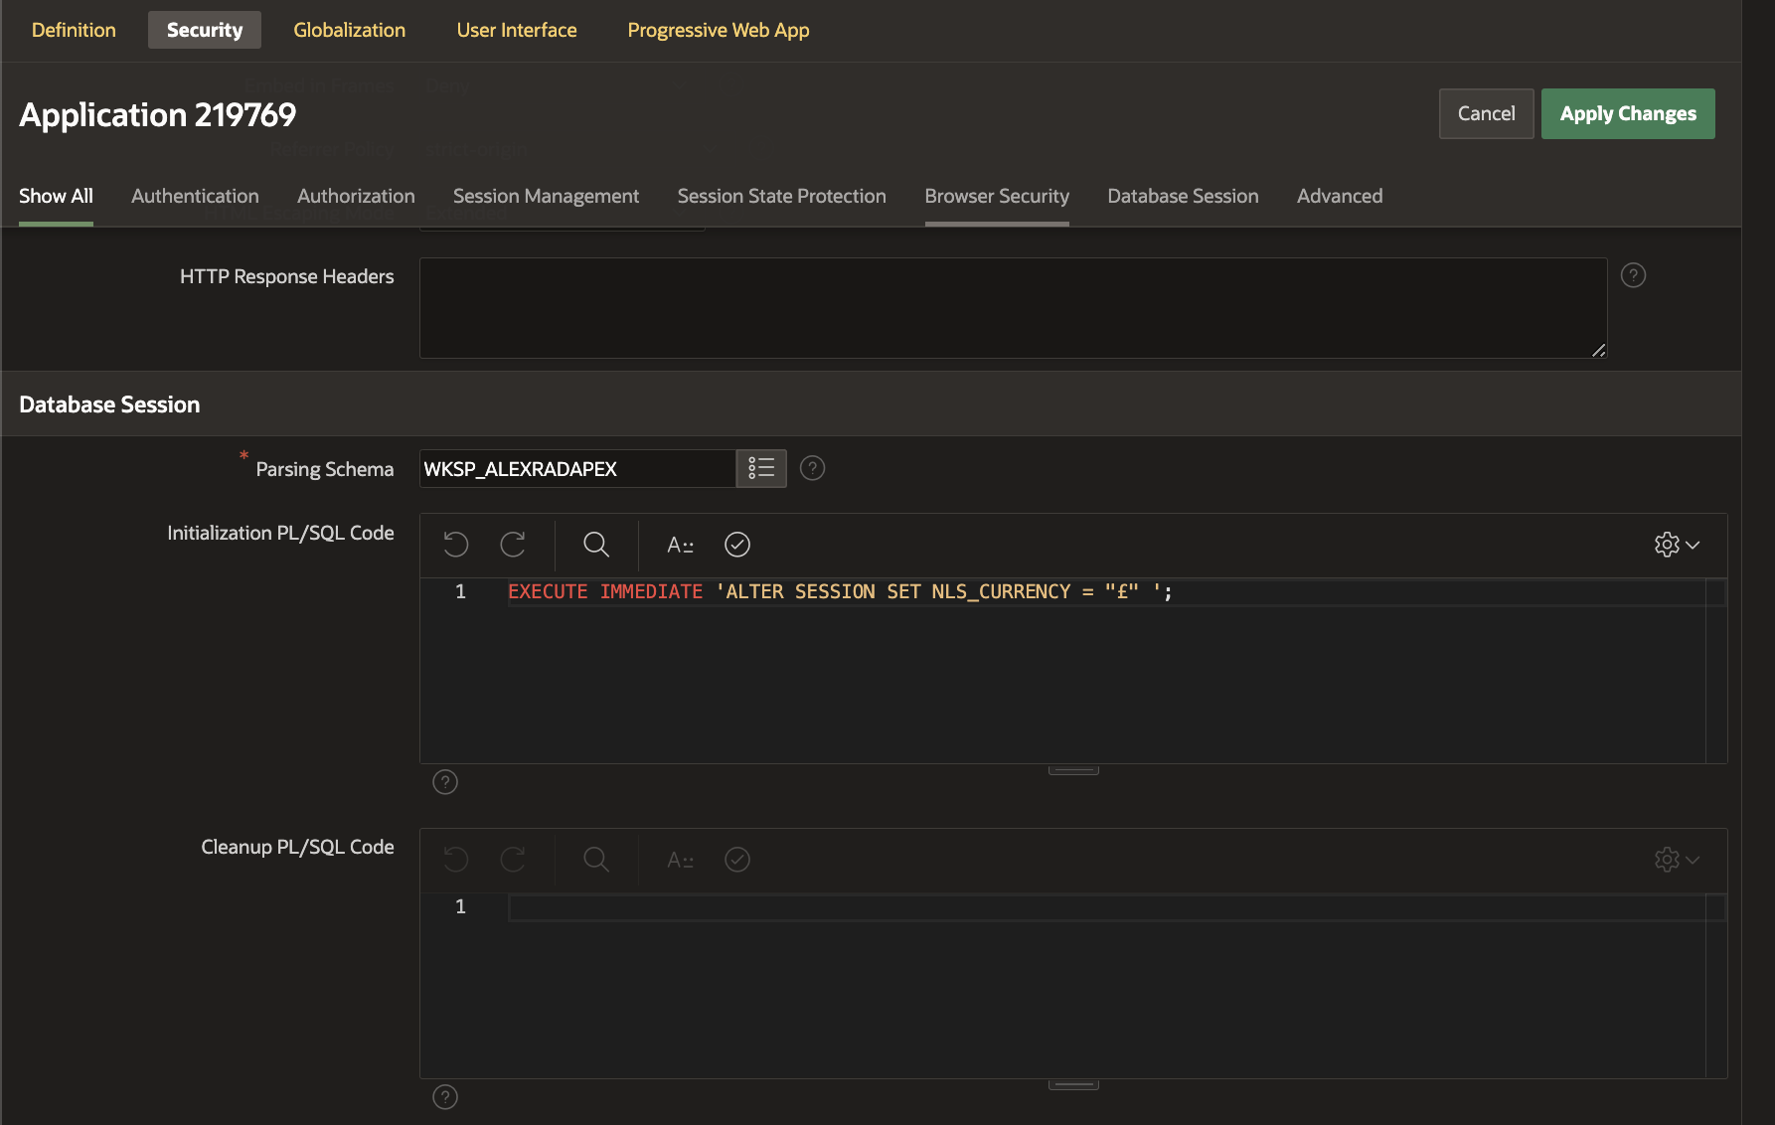
Task: Toggle autocomplete in Cleanup PL/SQL Code editor
Action: click(x=680, y=860)
